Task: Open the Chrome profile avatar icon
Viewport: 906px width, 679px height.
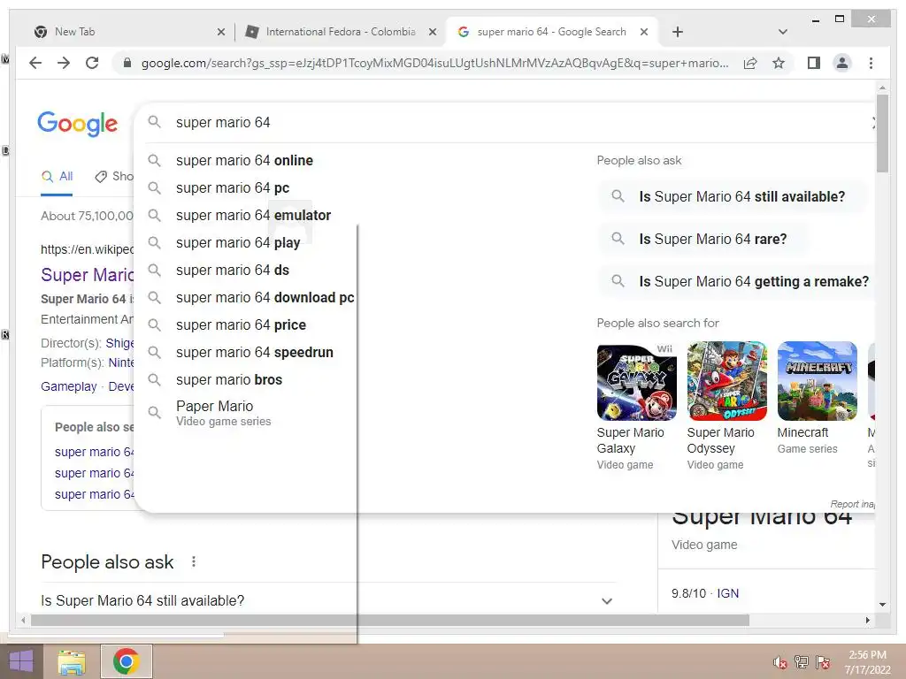Action: pos(842,63)
